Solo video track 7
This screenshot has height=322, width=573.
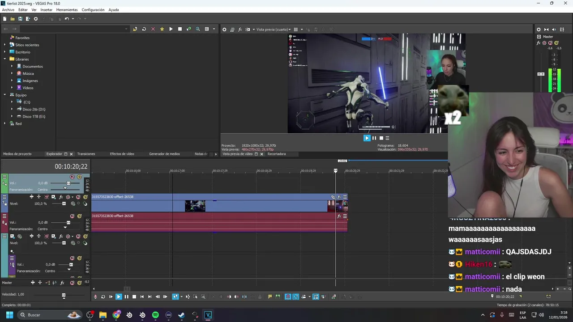coord(85,197)
